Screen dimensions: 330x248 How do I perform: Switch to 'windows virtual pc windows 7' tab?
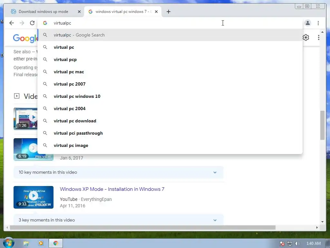click(123, 12)
